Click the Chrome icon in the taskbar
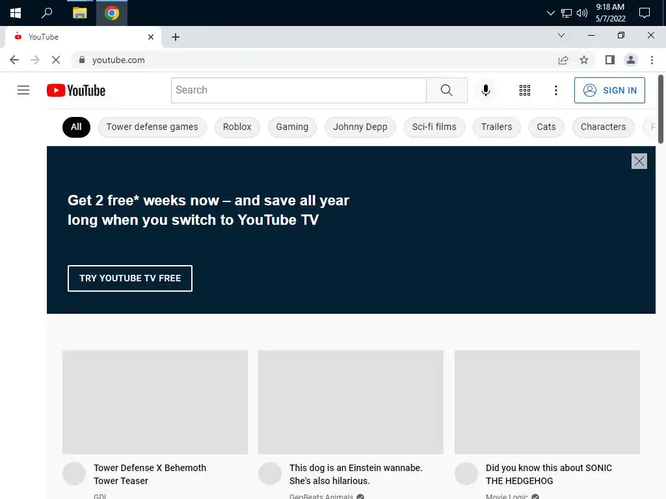This screenshot has height=499, width=666. coord(112,13)
